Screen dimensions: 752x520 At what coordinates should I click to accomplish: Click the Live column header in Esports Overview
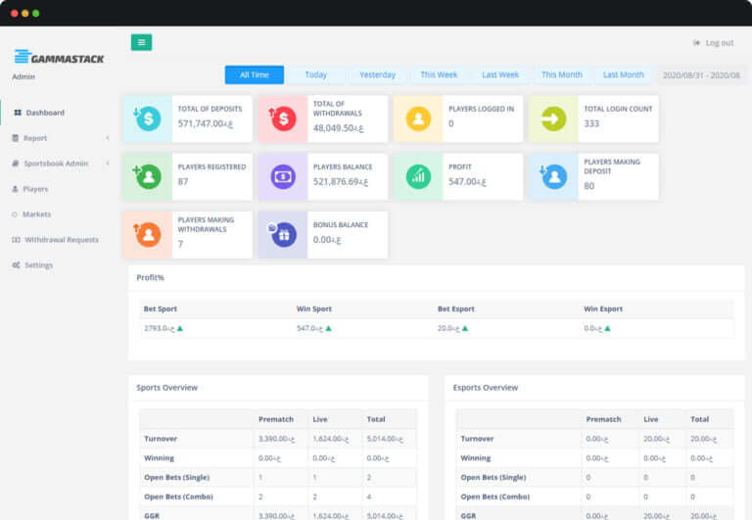coord(651,419)
